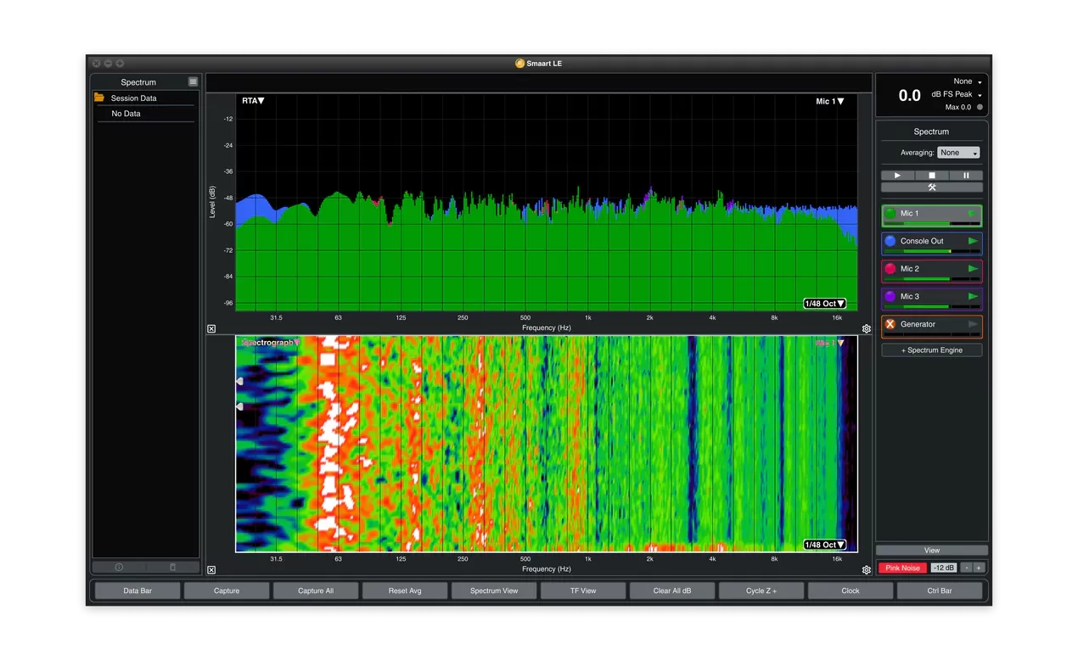Click the pink color dot of Mic 2
Image resolution: width=1078 pixels, height=666 pixels.
pos(890,269)
